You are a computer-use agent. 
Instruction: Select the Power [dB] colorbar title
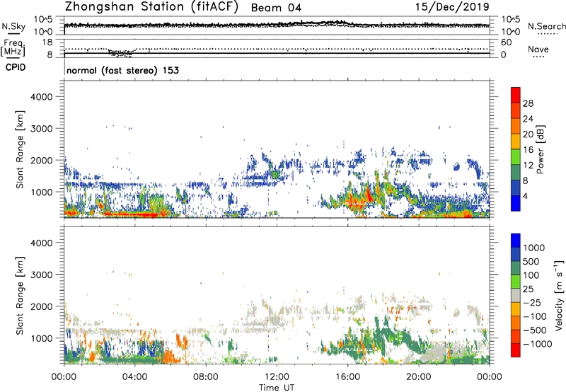click(540, 149)
